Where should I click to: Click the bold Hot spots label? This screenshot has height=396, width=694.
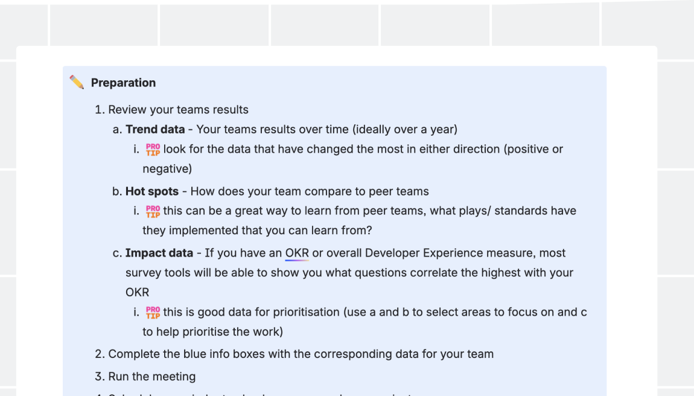click(x=152, y=191)
